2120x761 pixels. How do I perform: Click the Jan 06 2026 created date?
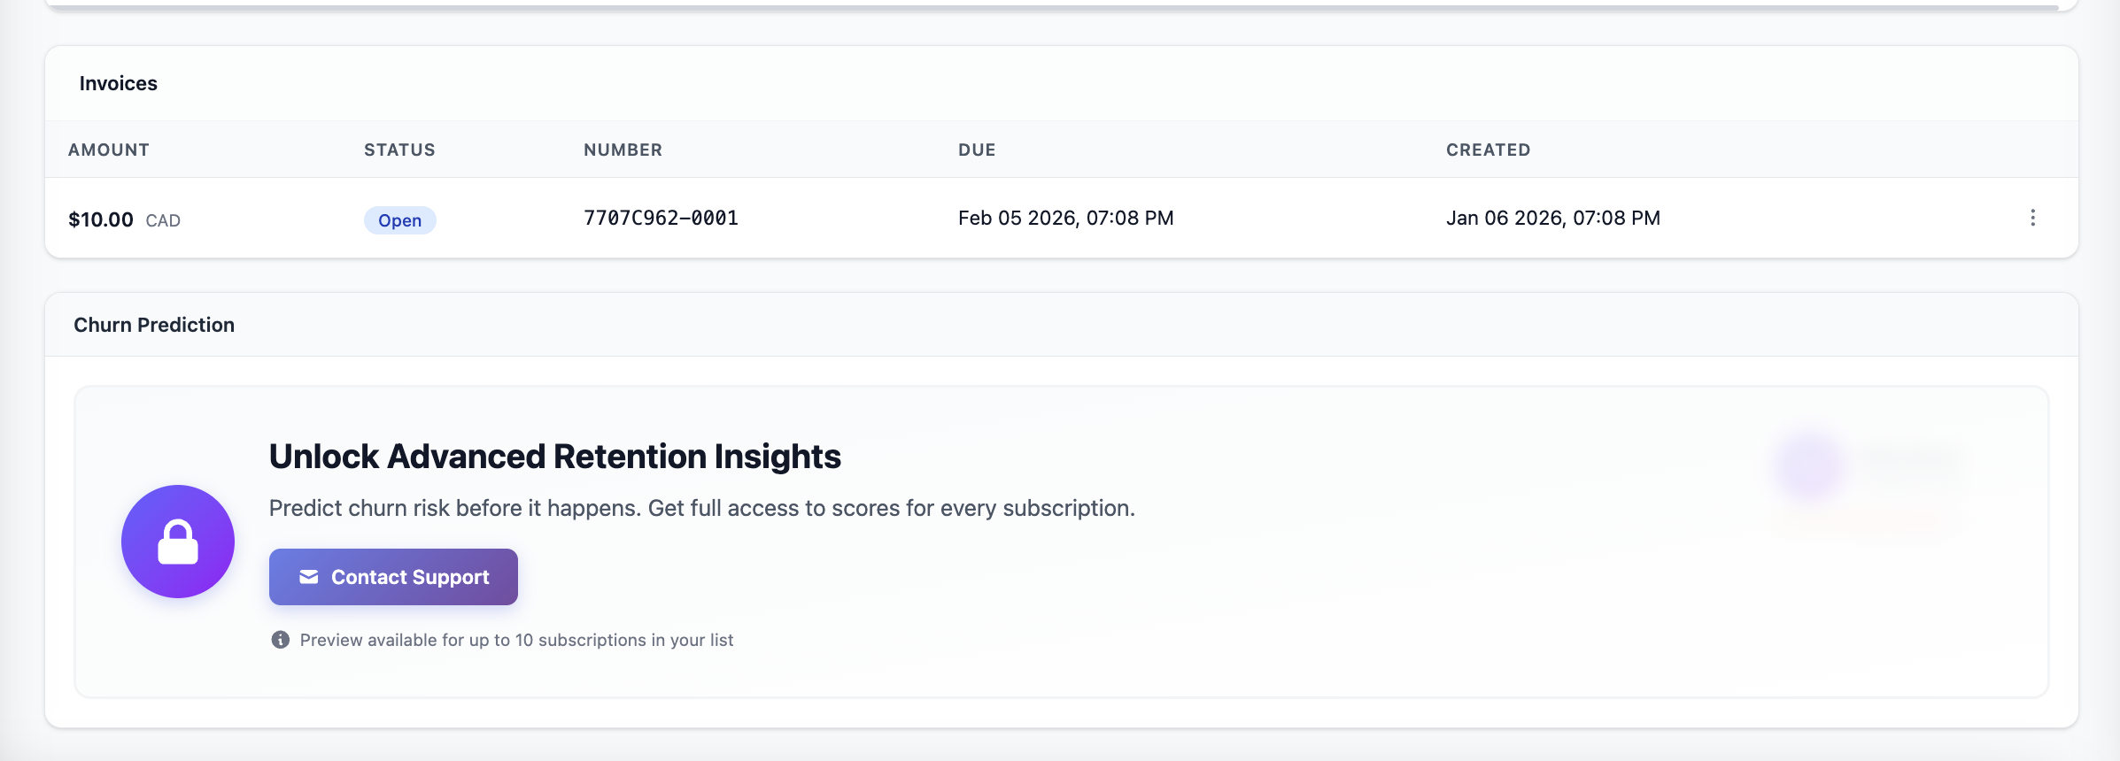pyautogui.click(x=1552, y=218)
